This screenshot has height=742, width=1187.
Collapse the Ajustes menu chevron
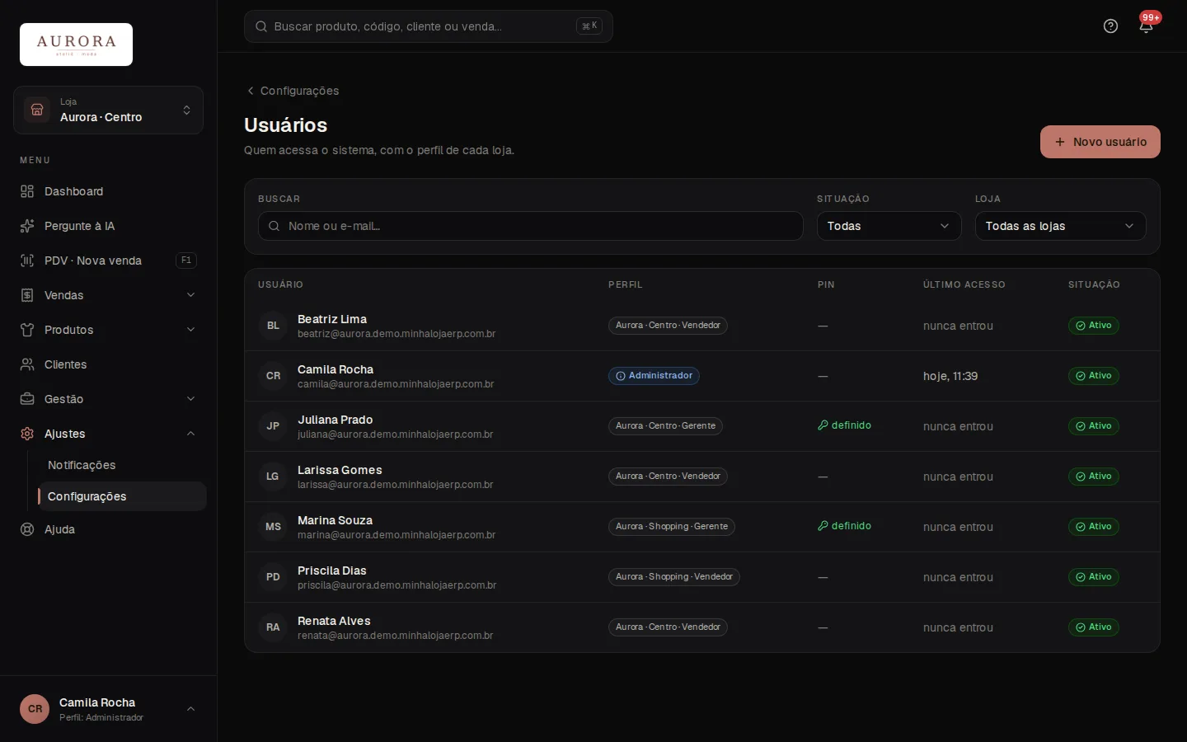[x=190, y=434]
